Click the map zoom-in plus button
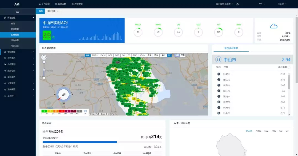The width and height of the screenshot is (298, 156). click(44, 62)
